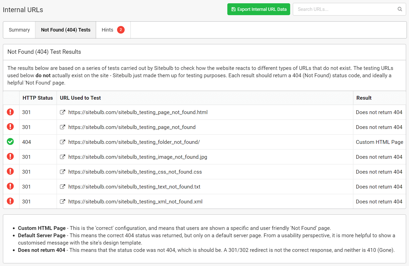Open external link icon for folder_not_found URL
This screenshot has width=409, height=266.
click(x=62, y=142)
